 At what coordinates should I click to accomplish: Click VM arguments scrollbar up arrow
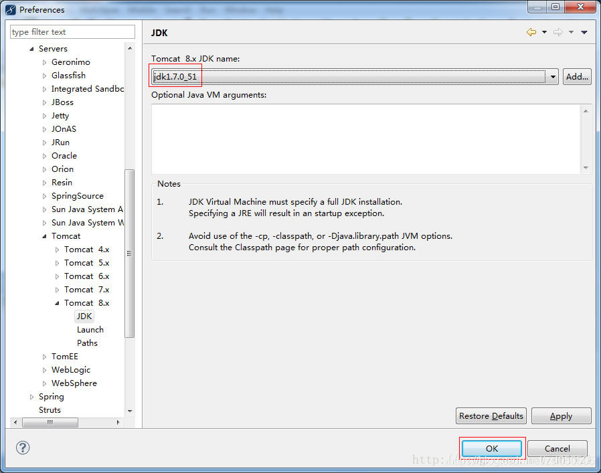(x=586, y=111)
